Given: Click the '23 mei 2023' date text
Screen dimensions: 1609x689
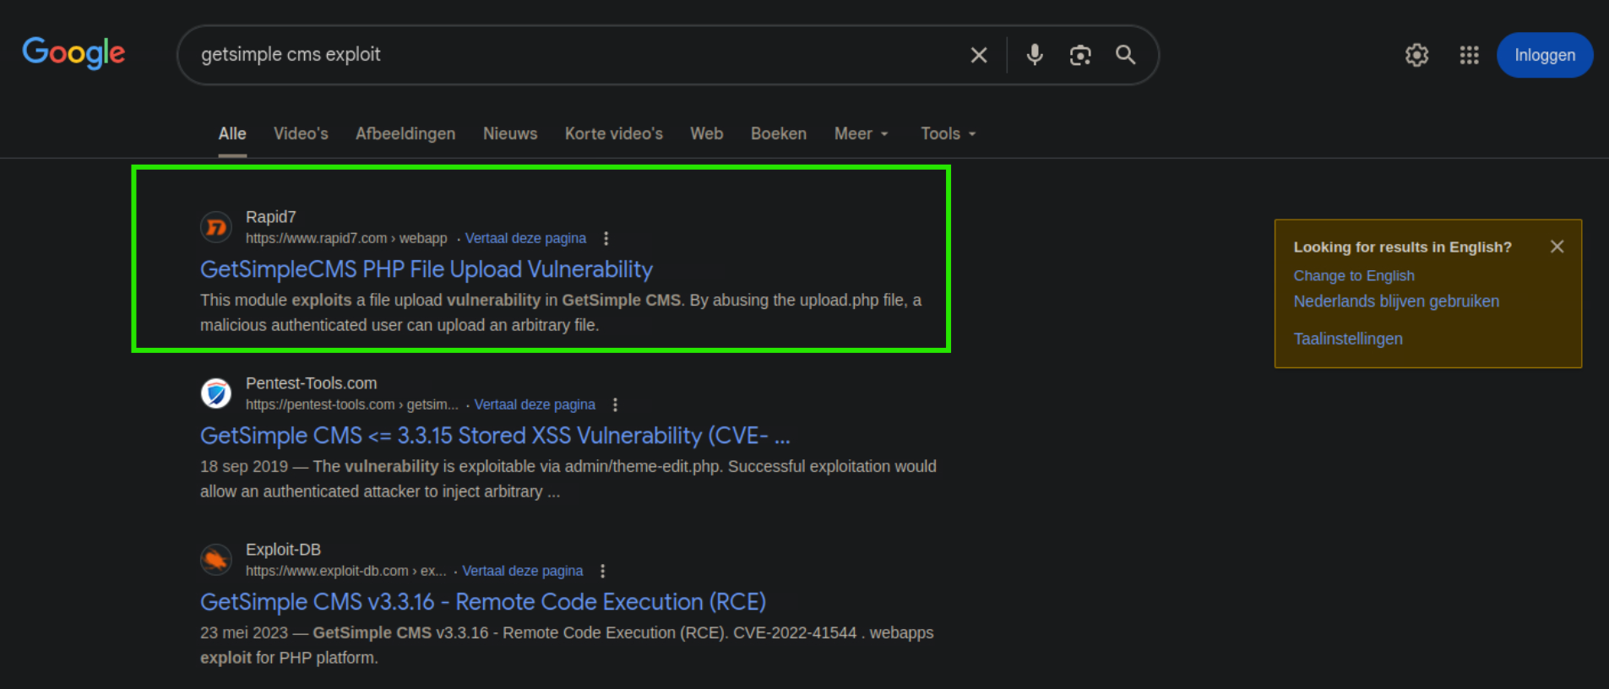Looking at the screenshot, I should point(244,632).
